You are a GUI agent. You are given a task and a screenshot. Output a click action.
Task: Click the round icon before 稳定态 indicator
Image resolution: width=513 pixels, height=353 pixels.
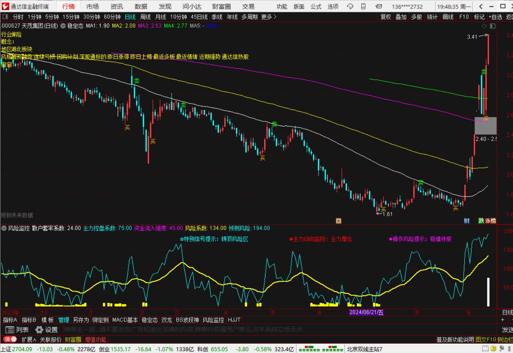[x=63, y=26]
